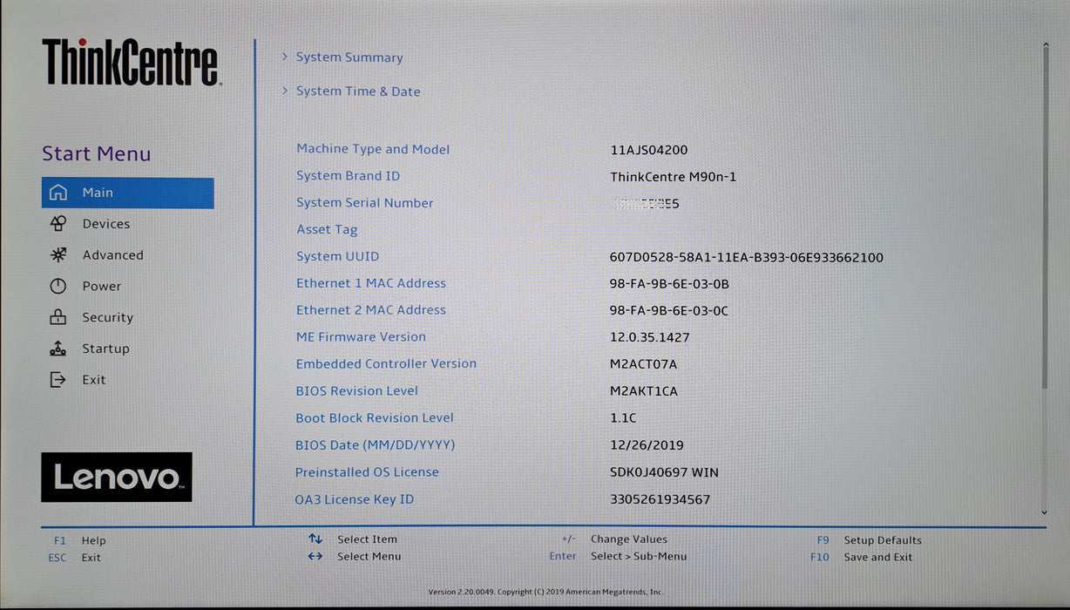The width and height of the screenshot is (1070, 610).
Task: Select the System Serial Number label
Action: 364,203
